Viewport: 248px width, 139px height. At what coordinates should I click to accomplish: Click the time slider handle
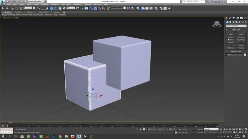coord(10,123)
